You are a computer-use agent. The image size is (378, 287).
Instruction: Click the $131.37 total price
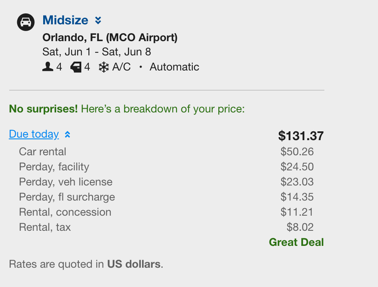pos(301,136)
